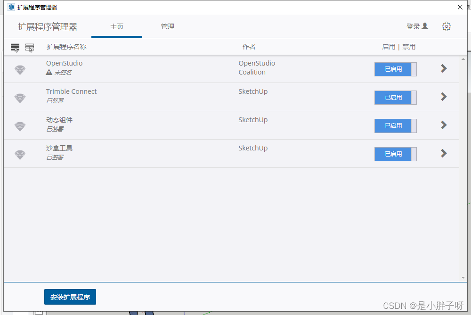Select the Trimble Connect extension name
Image resolution: width=471 pixels, height=315 pixels.
click(71, 91)
